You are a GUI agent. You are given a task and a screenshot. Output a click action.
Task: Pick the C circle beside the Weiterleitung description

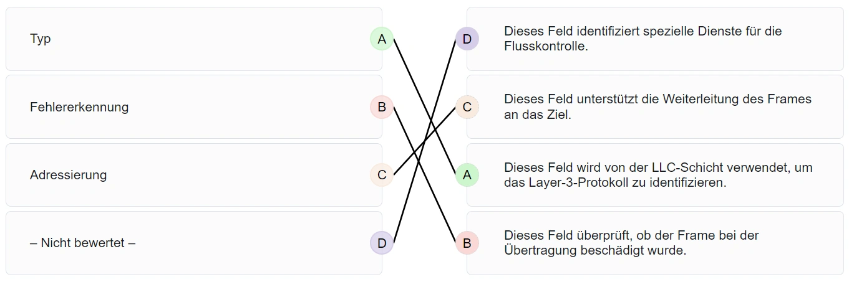click(467, 107)
